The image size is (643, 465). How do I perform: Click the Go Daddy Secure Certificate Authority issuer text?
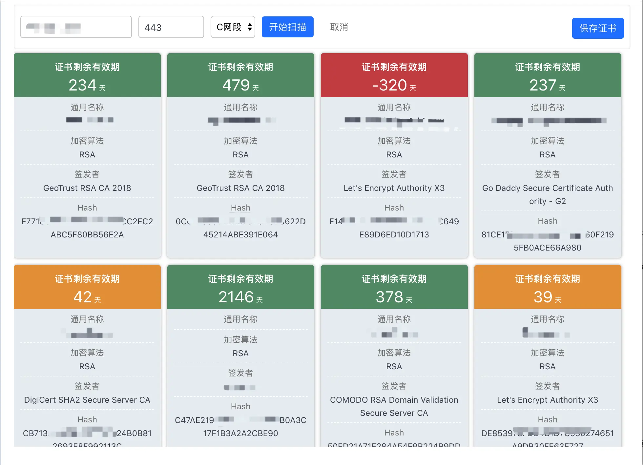pos(547,194)
